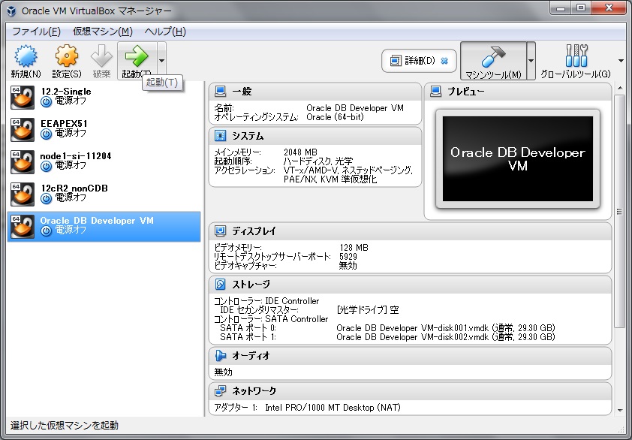The image size is (632, 440).
Task: Click scrollbar up arrow in details pane
Action: coord(619,88)
